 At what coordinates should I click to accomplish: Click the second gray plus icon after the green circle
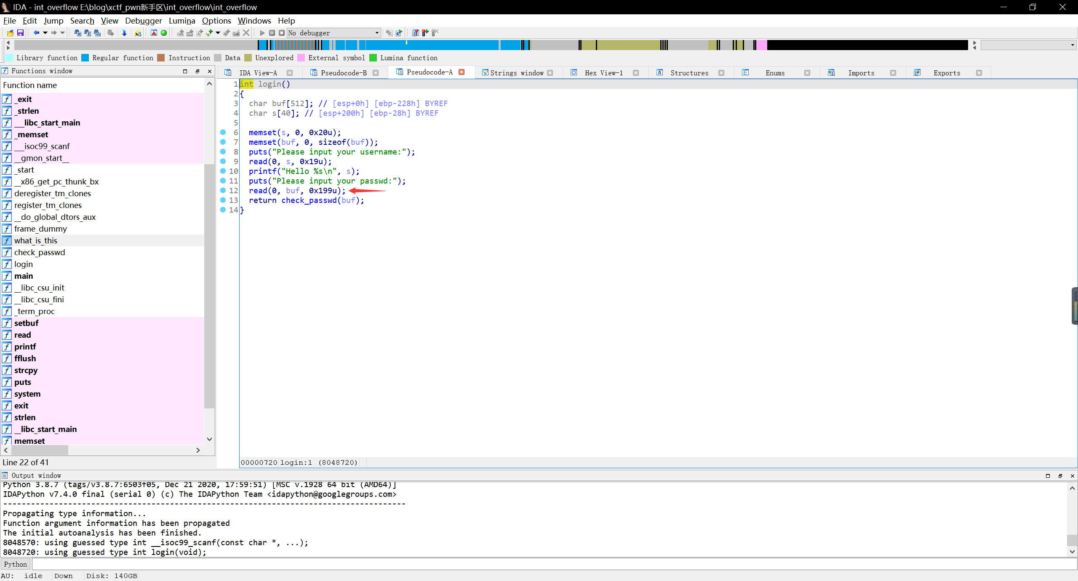pos(190,33)
